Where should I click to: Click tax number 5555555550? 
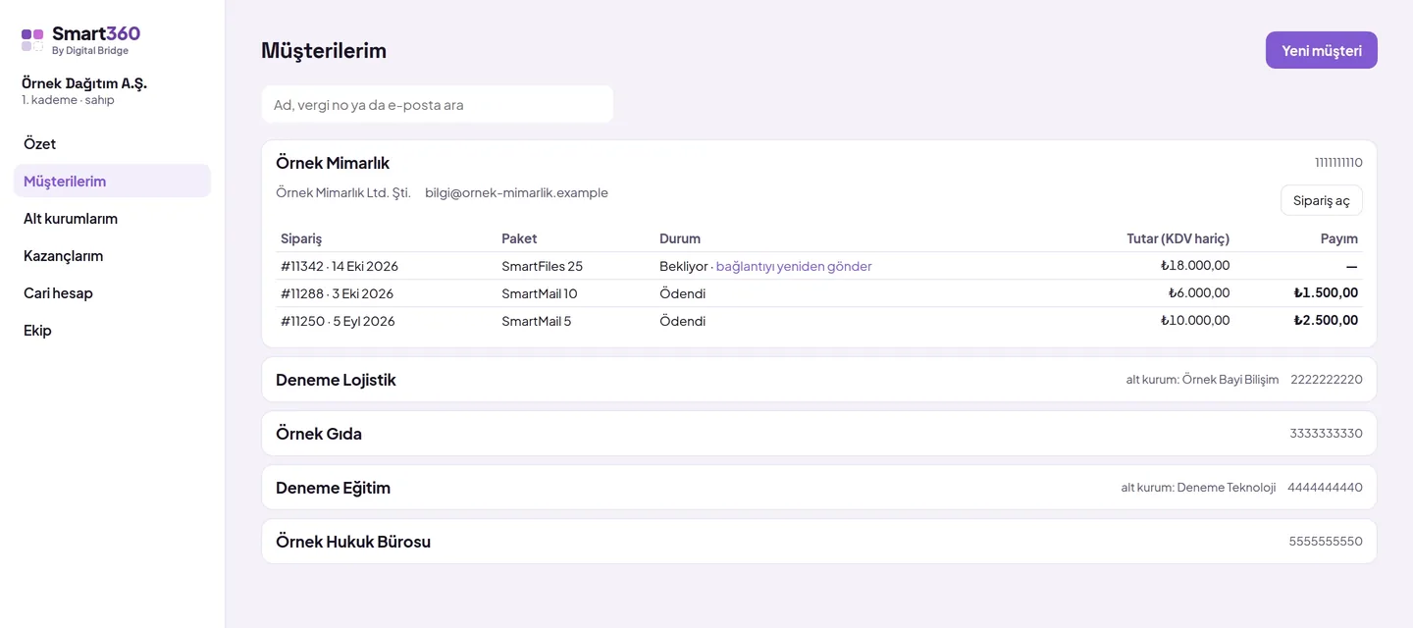1326,542
